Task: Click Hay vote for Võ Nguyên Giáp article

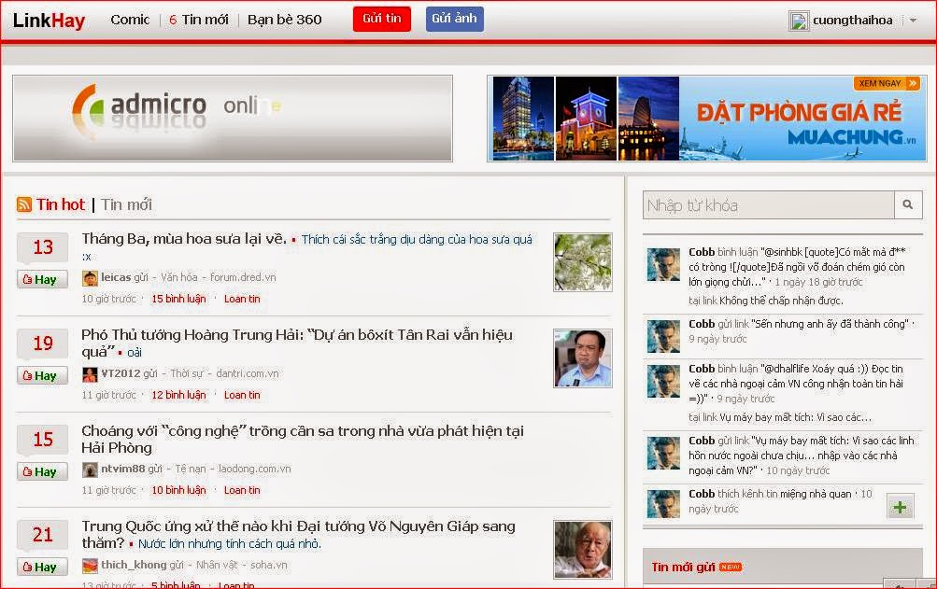Action: (x=42, y=567)
